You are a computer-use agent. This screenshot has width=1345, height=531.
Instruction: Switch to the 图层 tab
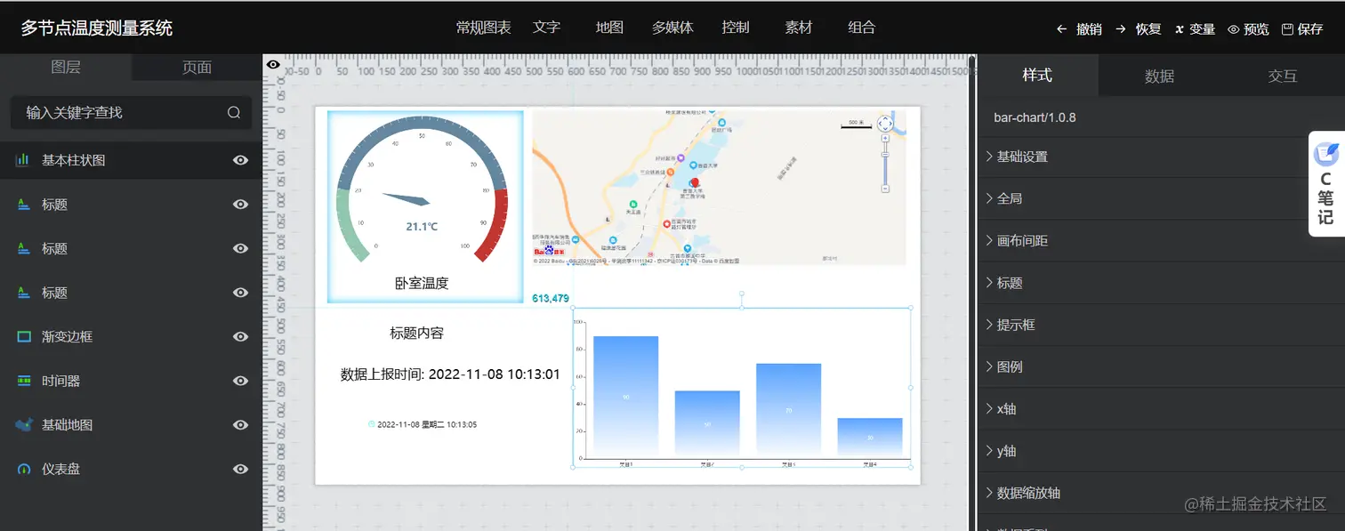(x=66, y=68)
